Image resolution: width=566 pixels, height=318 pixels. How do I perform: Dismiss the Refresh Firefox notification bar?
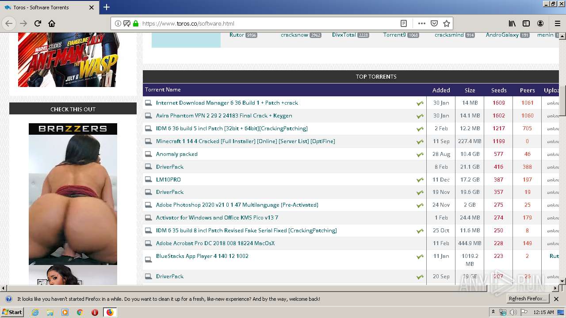click(x=556, y=299)
